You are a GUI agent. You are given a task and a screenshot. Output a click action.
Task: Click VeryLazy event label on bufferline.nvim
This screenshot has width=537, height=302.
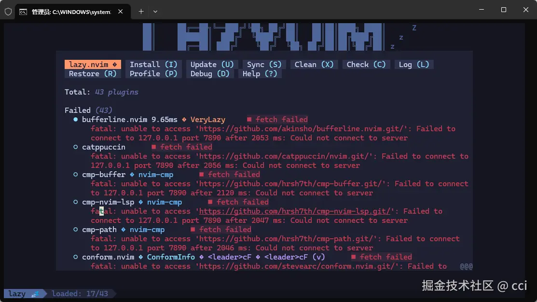point(208,120)
